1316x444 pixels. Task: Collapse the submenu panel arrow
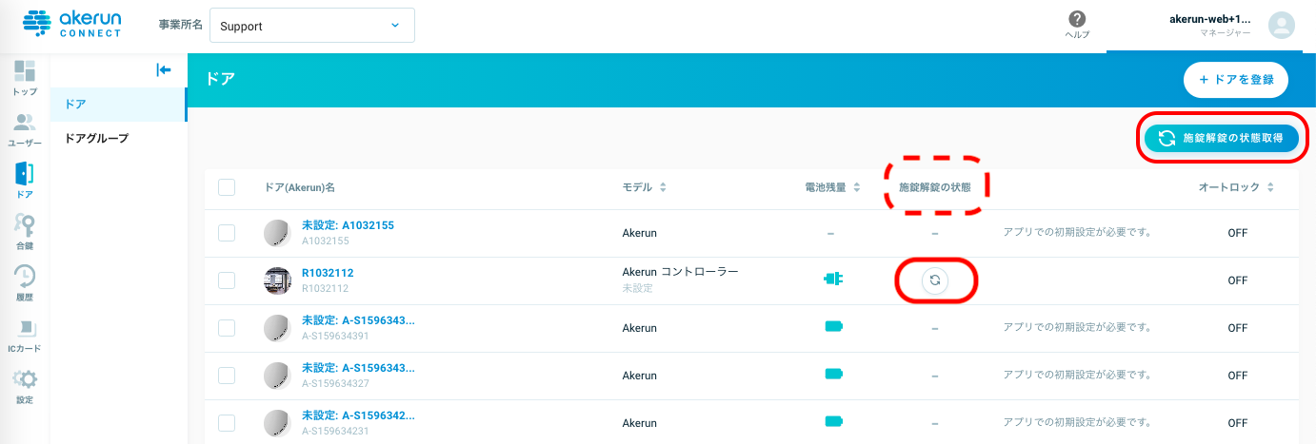pos(164,69)
